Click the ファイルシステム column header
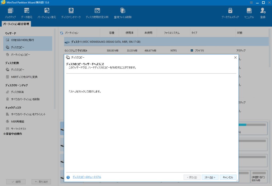 click(172, 33)
